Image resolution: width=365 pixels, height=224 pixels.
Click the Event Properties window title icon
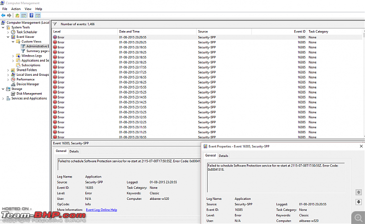click(205, 146)
